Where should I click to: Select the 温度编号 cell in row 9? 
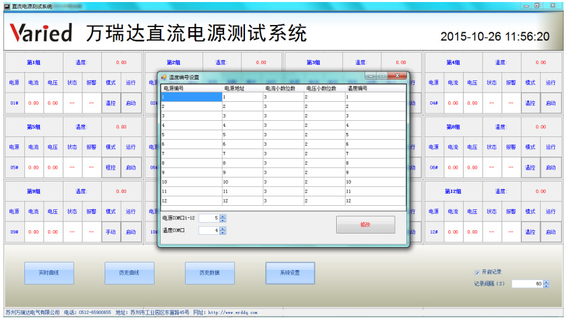[375, 173]
